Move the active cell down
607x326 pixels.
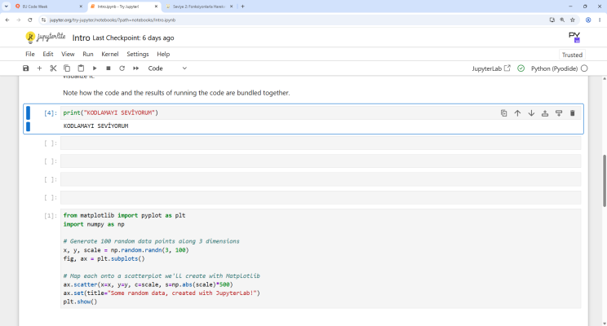tap(531, 113)
